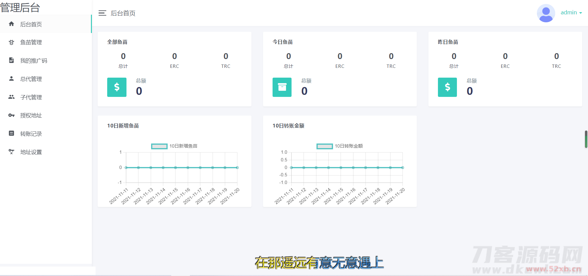Select the 鱼苗管理 fish management icon
588x276 pixels.
tap(11, 42)
